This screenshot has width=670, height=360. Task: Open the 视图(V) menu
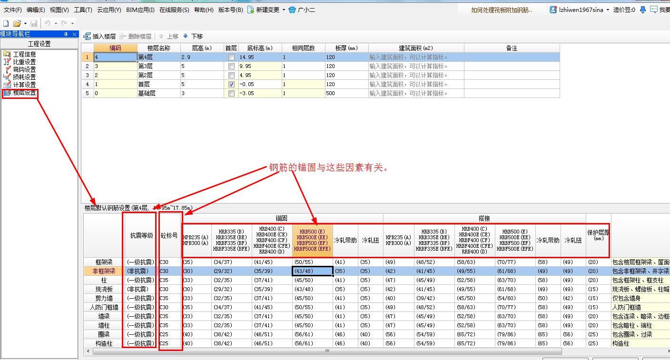tap(59, 10)
